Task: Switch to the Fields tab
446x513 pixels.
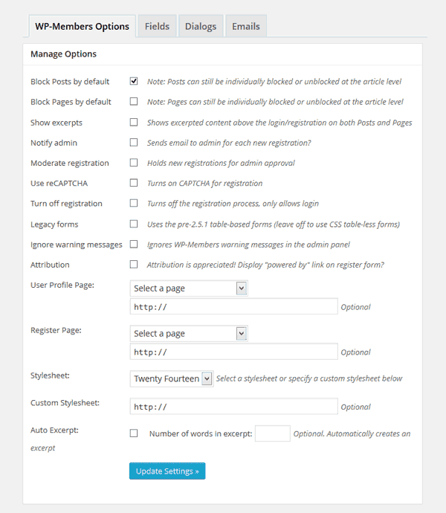Action: (x=157, y=27)
